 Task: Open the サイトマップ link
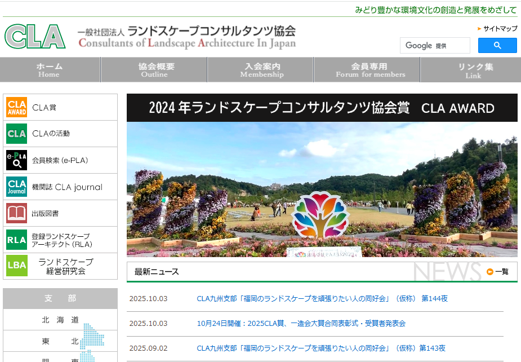coord(500,28)
